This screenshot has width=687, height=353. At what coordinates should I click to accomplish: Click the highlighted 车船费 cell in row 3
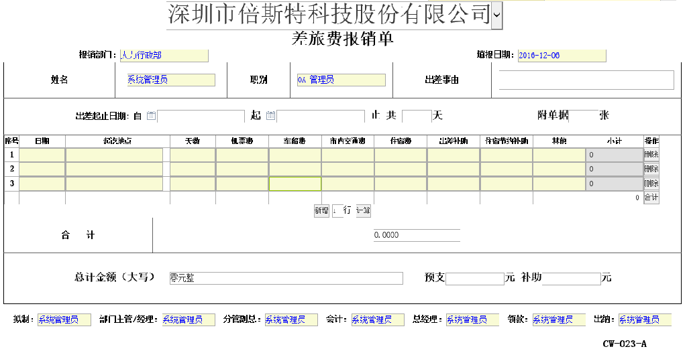(295, 184)
